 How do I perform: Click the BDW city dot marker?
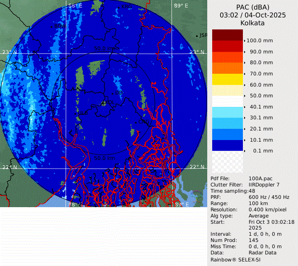coord(51,27)
